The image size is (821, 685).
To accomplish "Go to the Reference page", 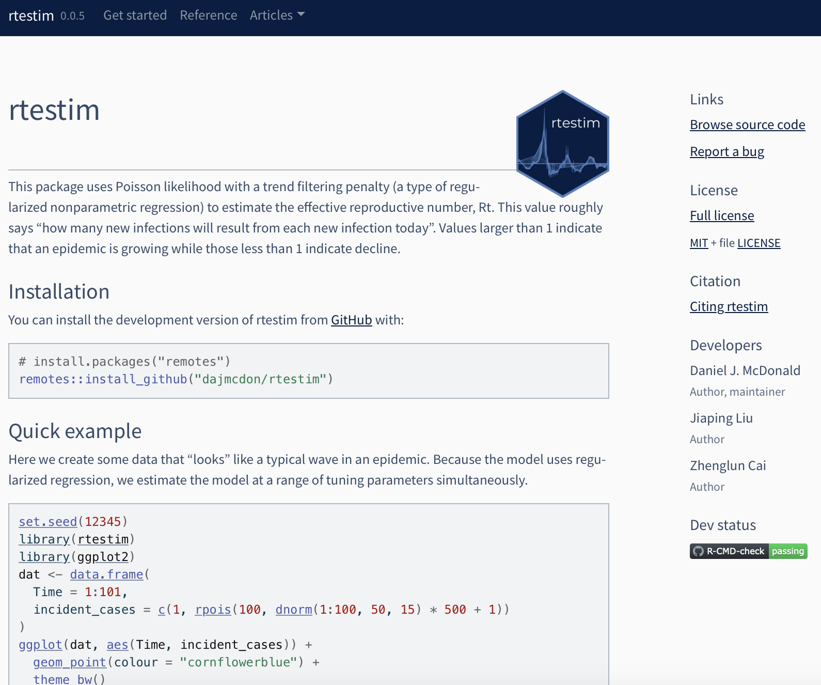I will click(x=208, y=15).
